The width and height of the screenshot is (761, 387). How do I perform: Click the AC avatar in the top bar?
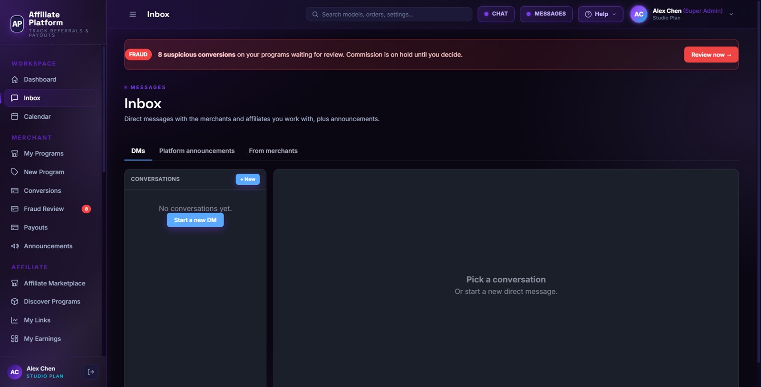639,14
